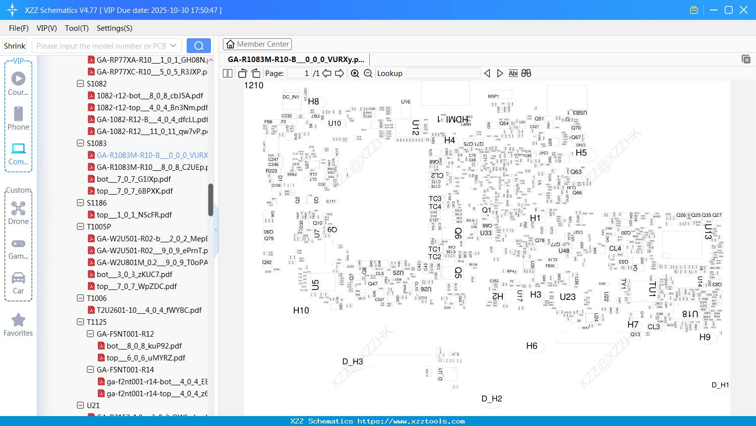The width and height of the screenshot is (756, 426).
Task: Collapse the S1083 tree folder
Action: pyautogui.click(x=80, y=143)
